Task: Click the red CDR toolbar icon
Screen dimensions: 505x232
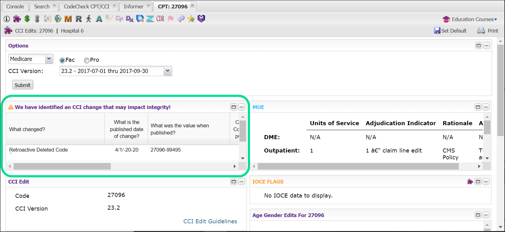Action: pos(160,19)
